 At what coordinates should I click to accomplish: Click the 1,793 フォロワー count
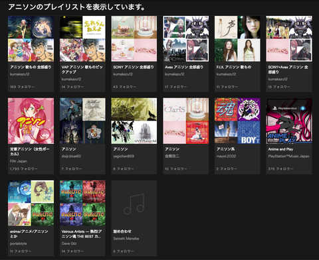[24, 168]
